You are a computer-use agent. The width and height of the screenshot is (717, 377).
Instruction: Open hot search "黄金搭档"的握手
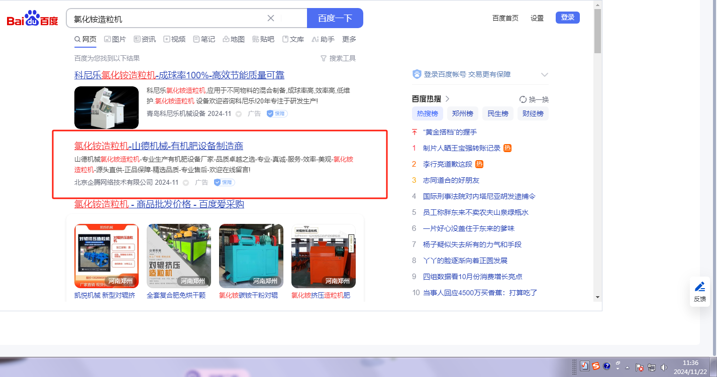tap(450, 132)
